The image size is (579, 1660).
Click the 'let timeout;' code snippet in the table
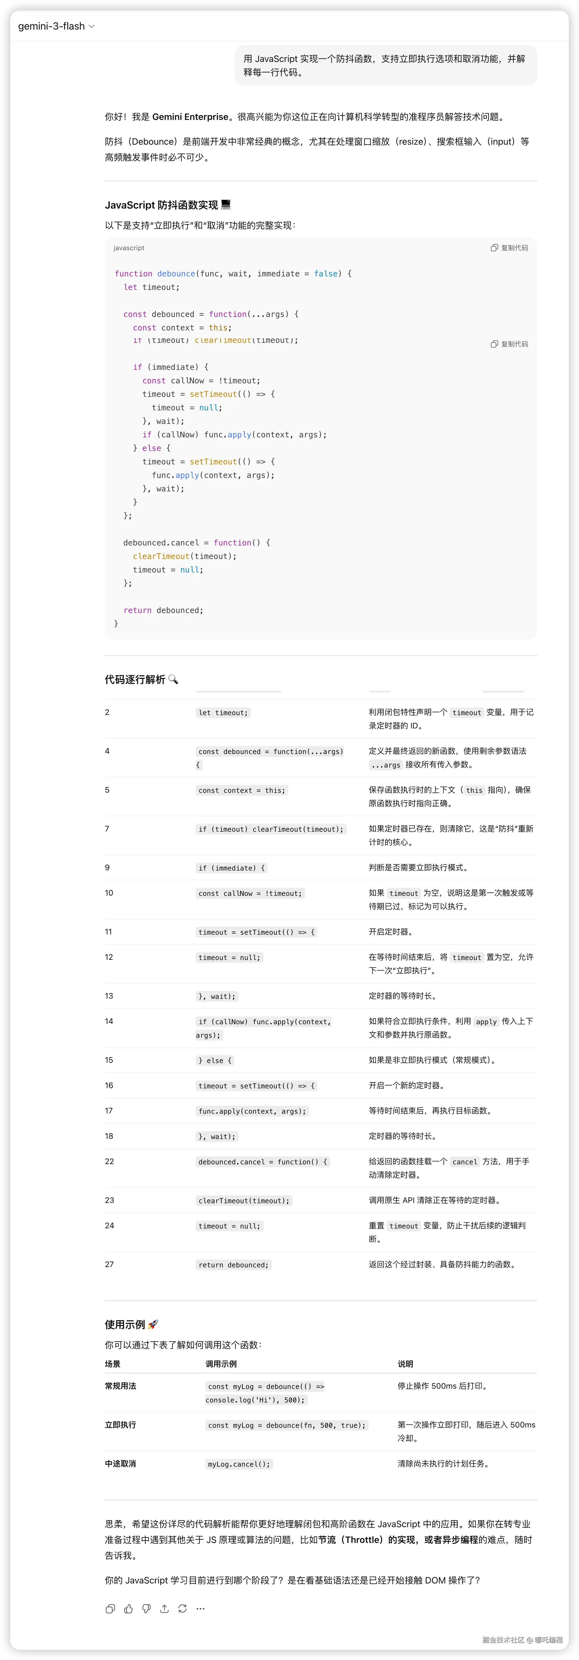pos(222,713)
